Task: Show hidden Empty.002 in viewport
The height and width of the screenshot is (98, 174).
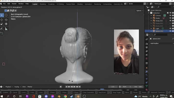Action: 170,23
